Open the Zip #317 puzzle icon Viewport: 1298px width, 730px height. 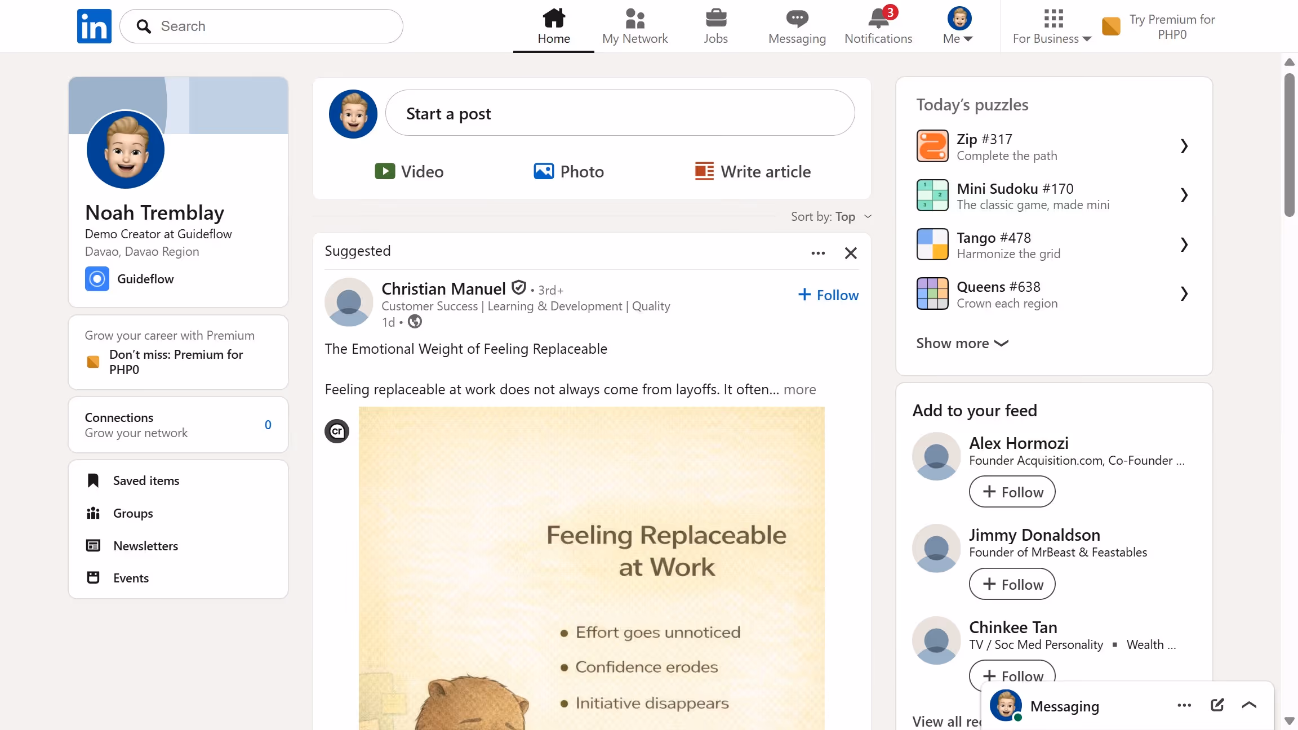(932, 146)
